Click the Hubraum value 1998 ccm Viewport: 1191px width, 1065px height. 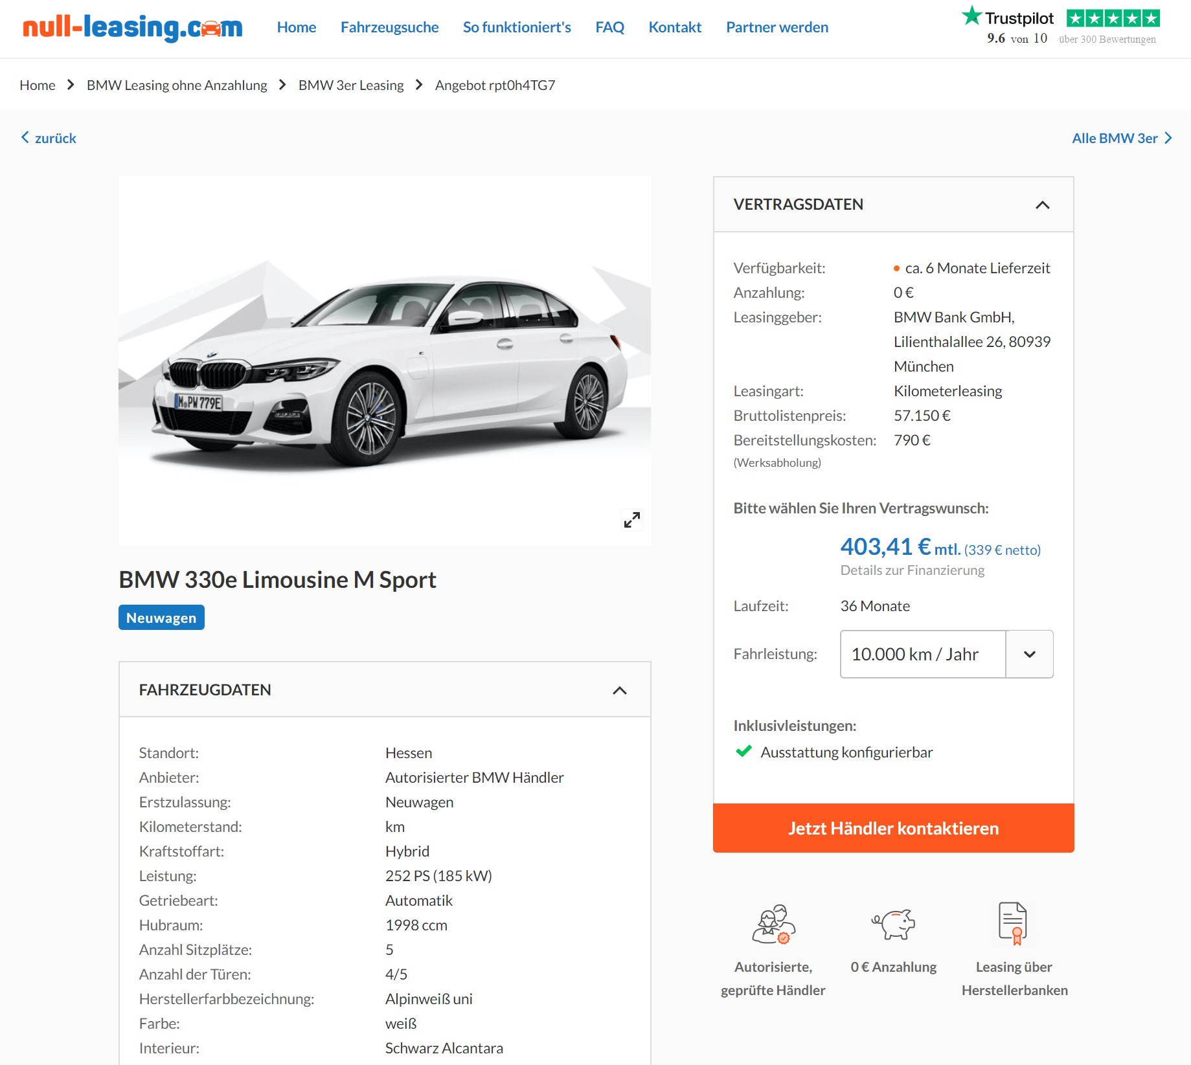coord(416,925)
